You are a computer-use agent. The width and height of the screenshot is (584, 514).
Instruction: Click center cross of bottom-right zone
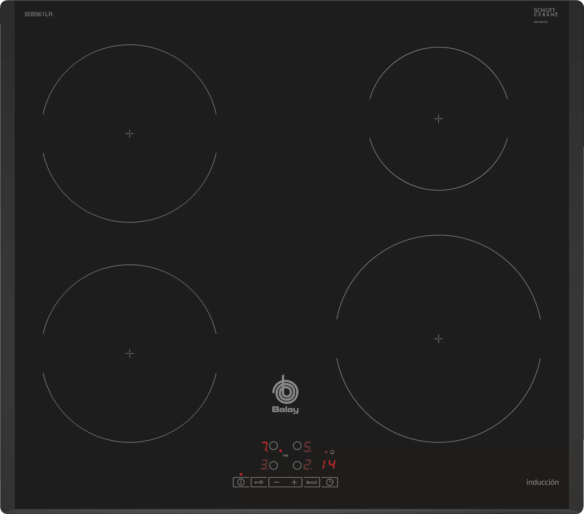tap(438, 339)
